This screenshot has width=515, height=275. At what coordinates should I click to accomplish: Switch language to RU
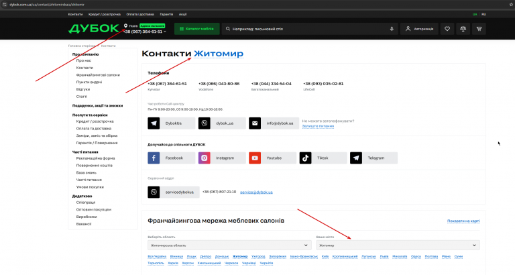point(483,15)
